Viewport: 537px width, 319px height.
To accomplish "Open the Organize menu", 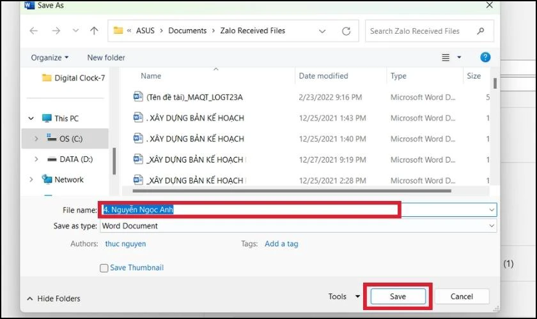I will (50, 57).
